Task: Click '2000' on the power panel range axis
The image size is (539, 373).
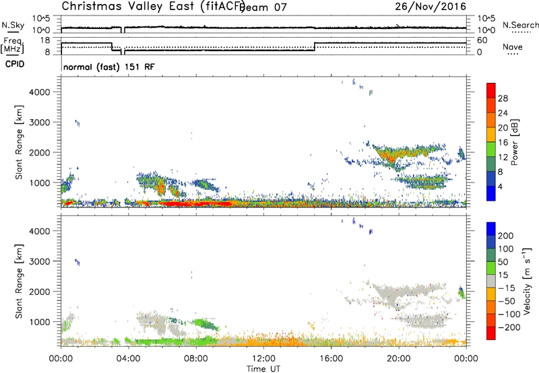Action: click(39, 152)
